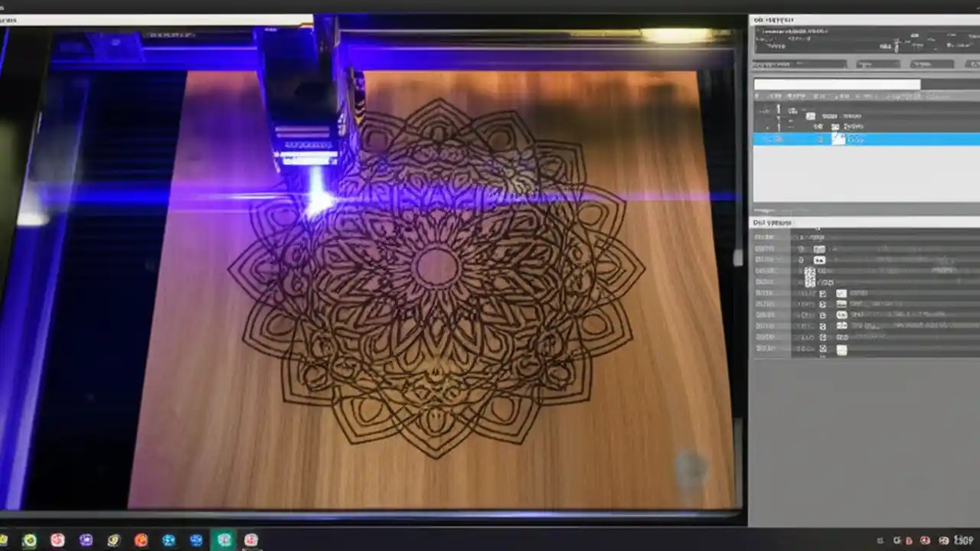Toggle output for the highlighted blue layer
This screenshot has height=551, width=980.
[773, 139]
